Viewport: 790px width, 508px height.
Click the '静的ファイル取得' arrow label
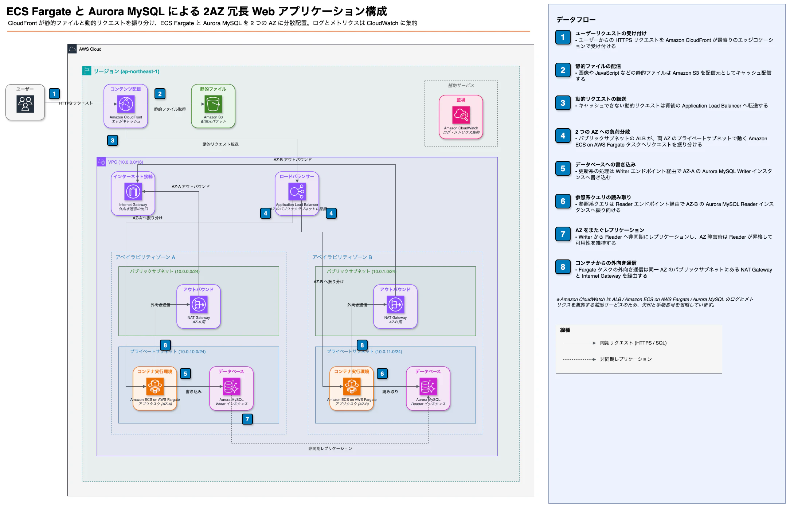click(170, 109)
